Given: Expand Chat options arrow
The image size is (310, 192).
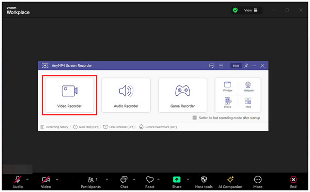Looking at the screenshot, I should tap(134, 180).
